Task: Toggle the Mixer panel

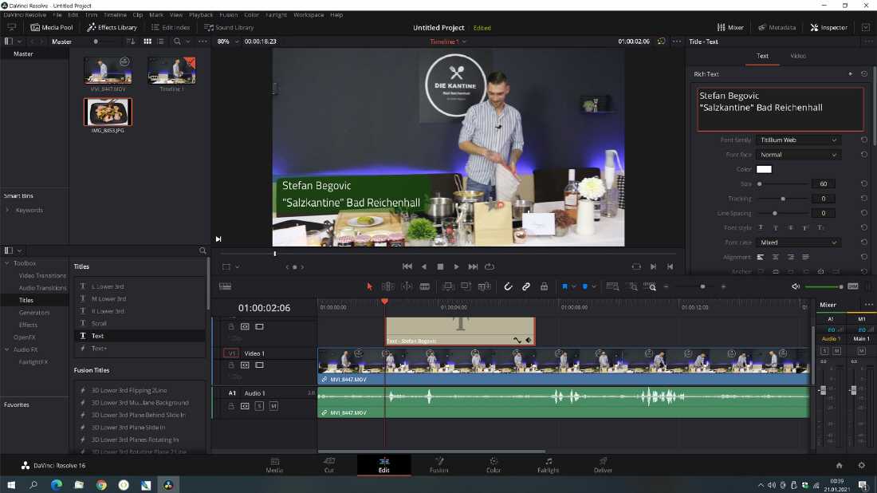Action: [730, 27]
